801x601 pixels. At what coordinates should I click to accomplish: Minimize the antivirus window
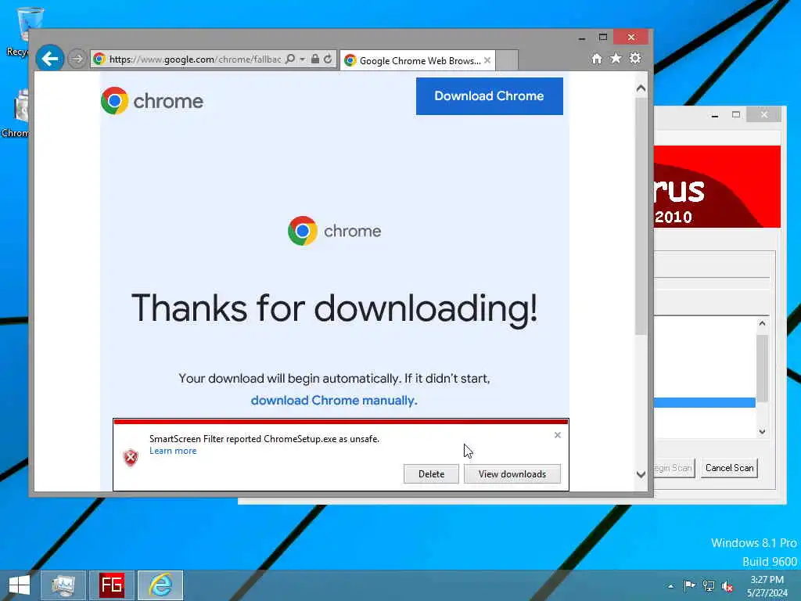(715, 115)
